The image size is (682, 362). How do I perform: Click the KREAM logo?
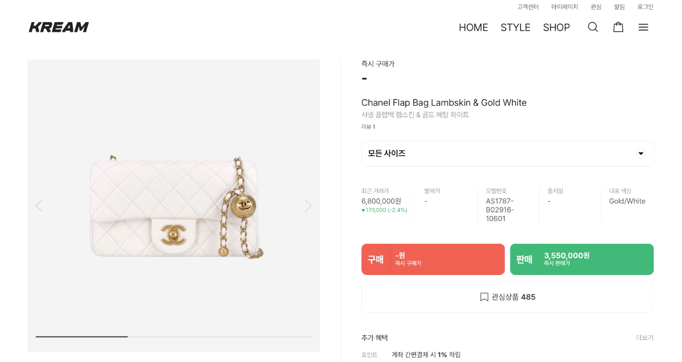(x=59, y=27)
